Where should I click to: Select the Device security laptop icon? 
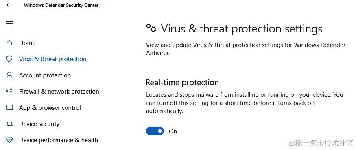pos(9,124)
